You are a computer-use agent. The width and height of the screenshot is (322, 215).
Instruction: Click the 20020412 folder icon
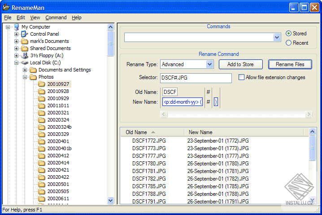42,156
